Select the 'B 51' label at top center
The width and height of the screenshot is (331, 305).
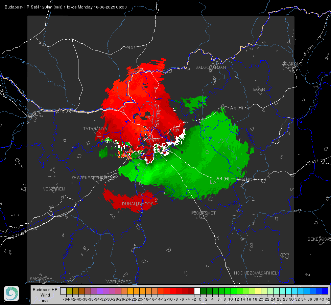(x=131, y=47)
